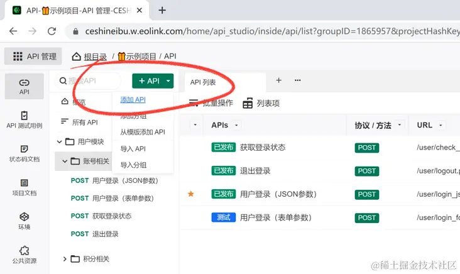
Task: Select 导入分组 menu entry
Action: pyautogui.click(x=133, y=165)
